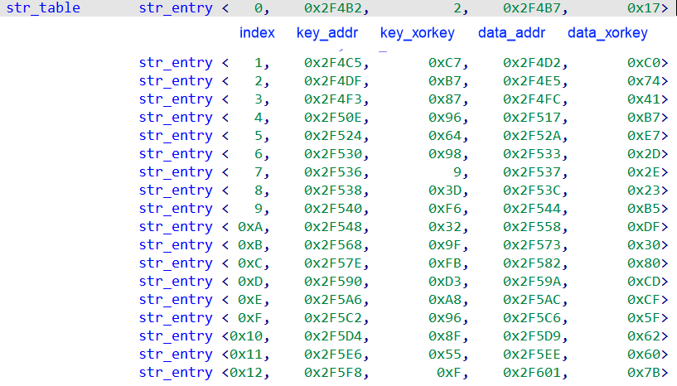The width and height of the screenshot is (677, 386).
Task: Click key xorkey value 0x64
Action: pos(444,135)
